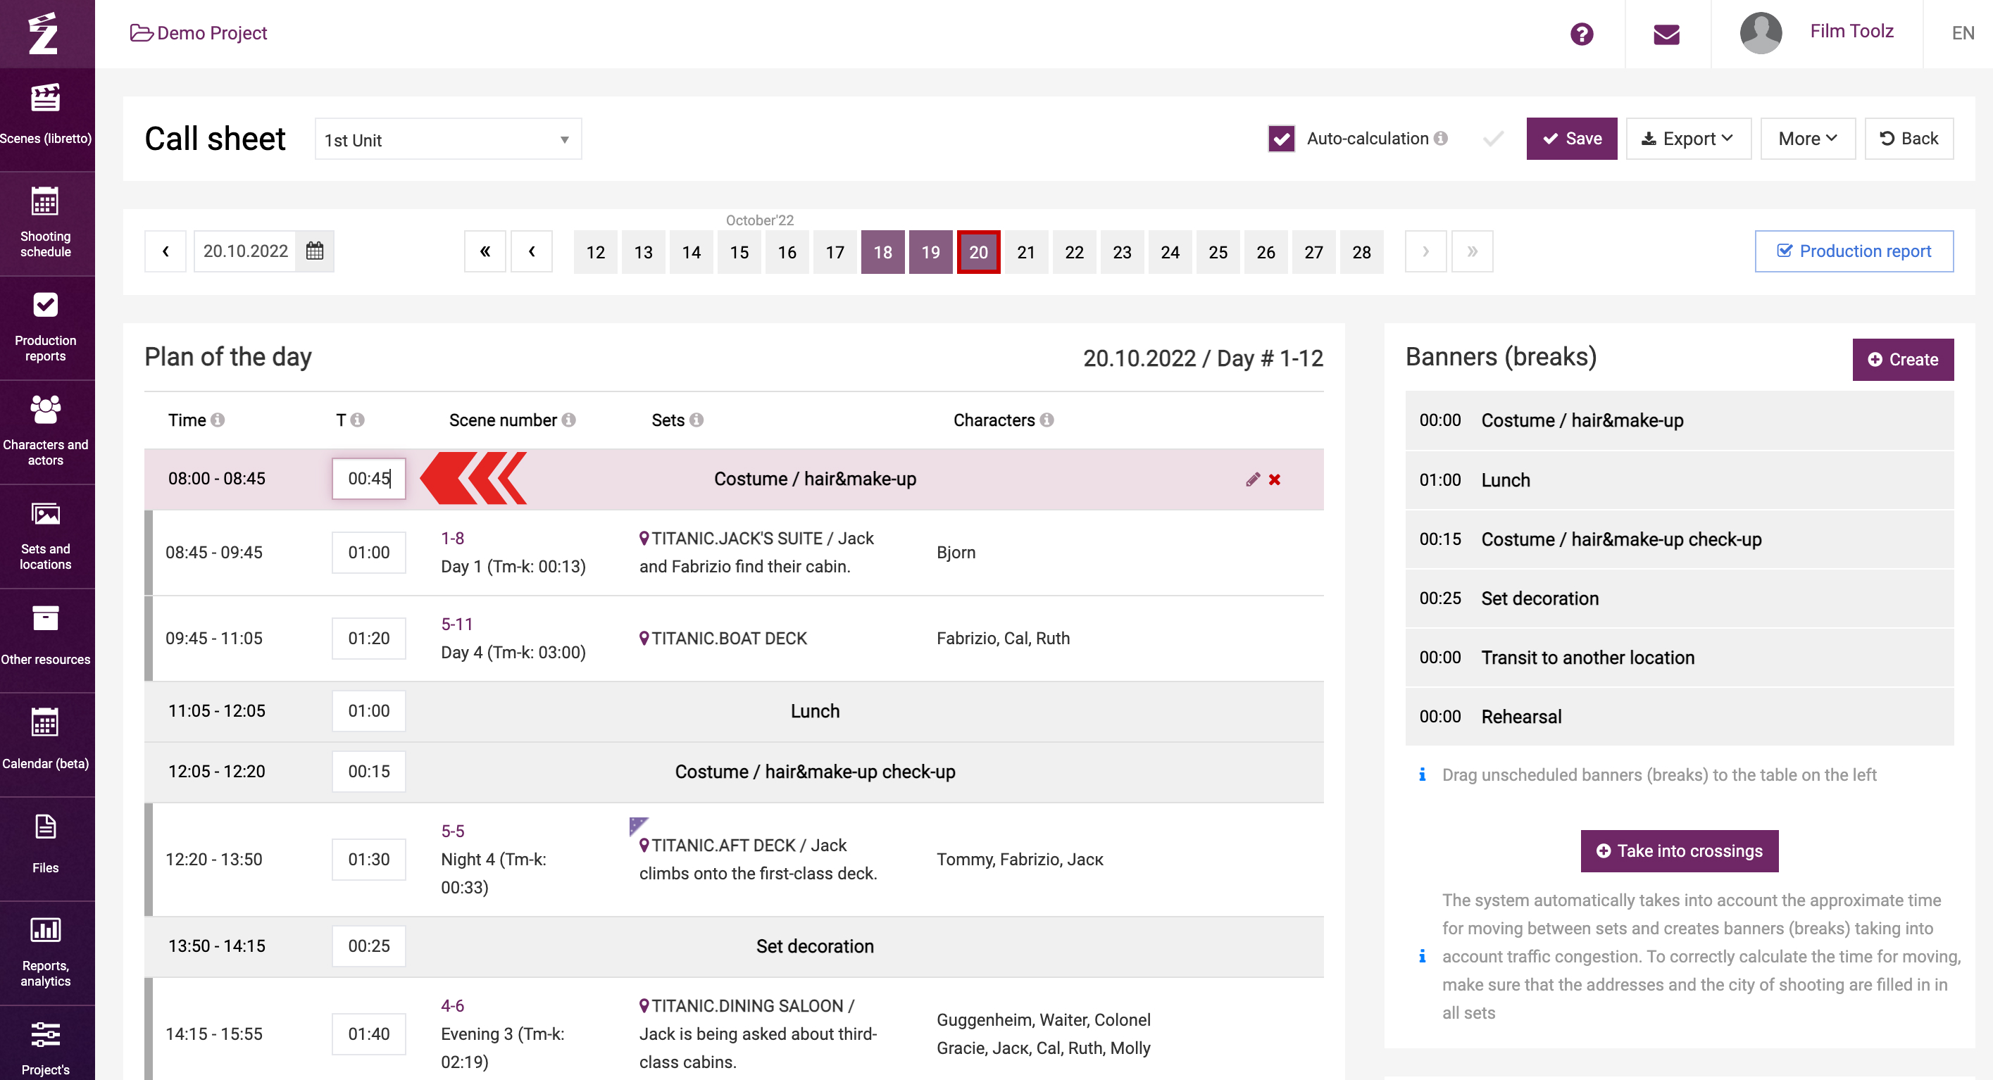Image resolution: width=1993 pixels, height=1080 pixels.
Task: Open the Files sidebar section
Action: (x=46, y=848)
